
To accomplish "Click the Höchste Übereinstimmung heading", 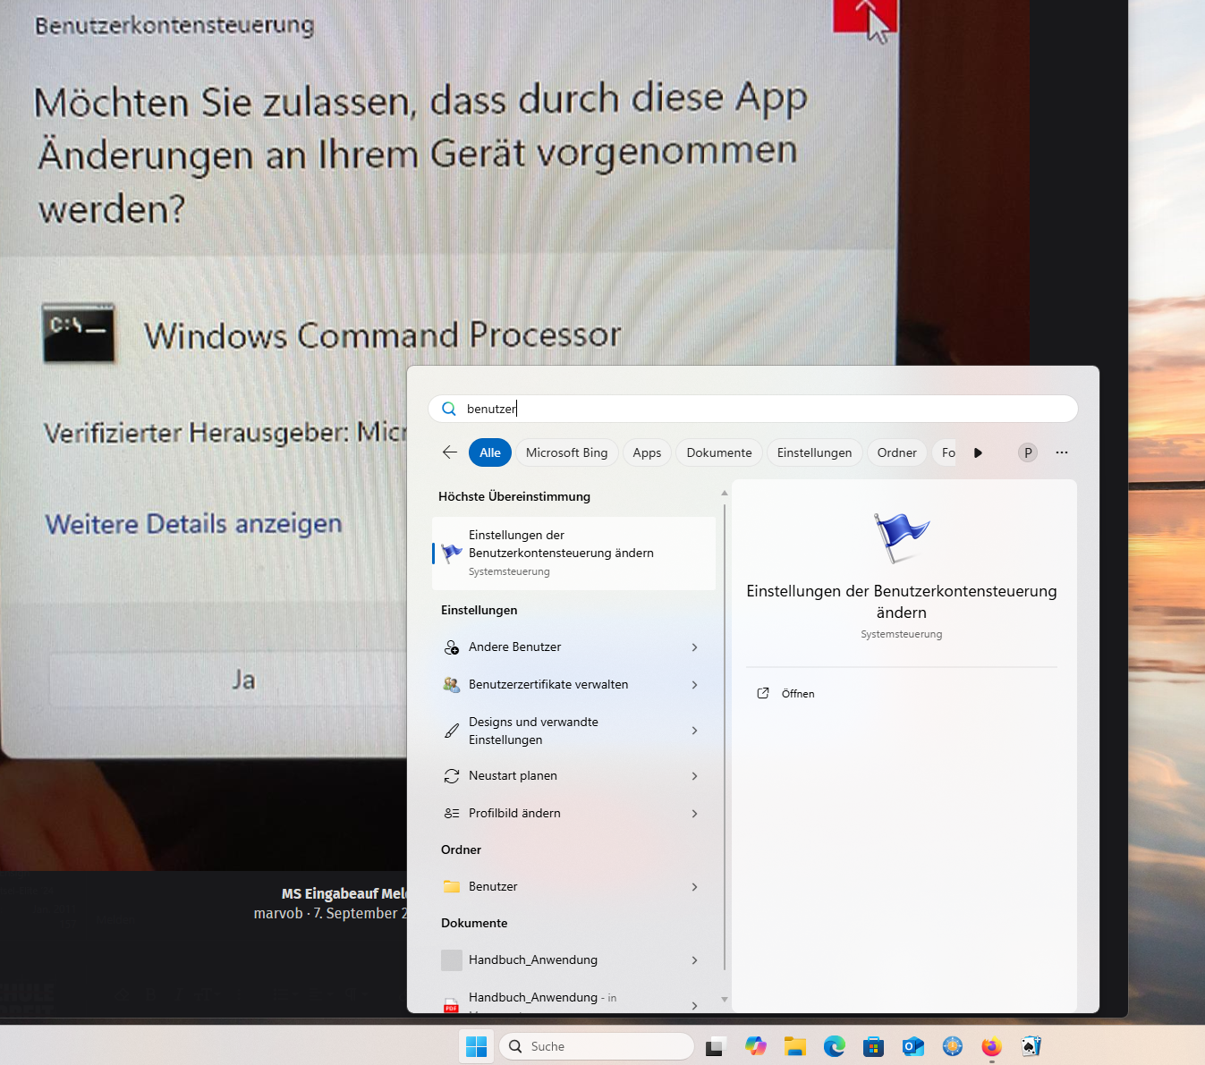I will [x=514, y=496].
